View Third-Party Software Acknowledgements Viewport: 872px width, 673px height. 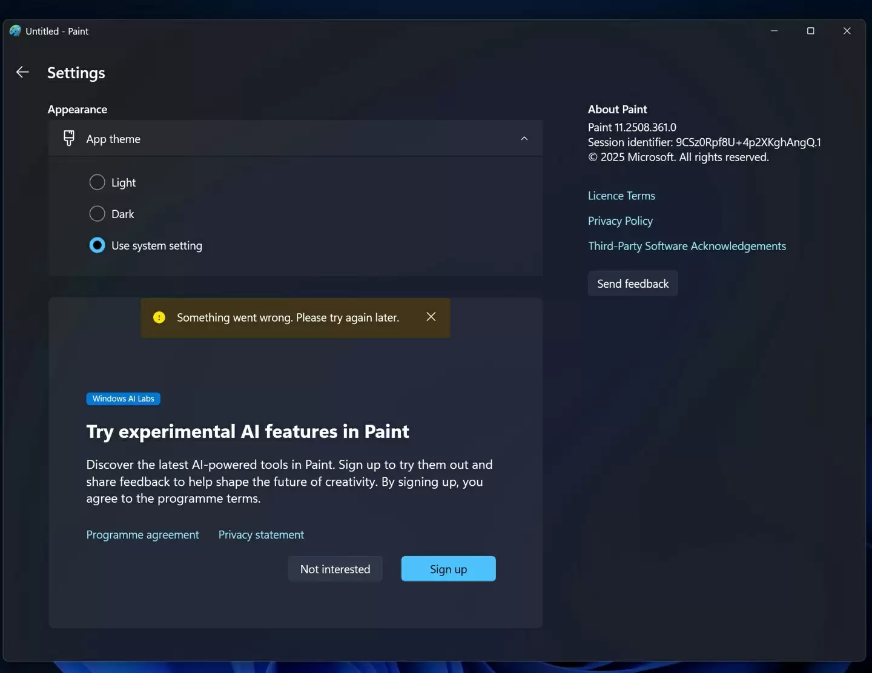click(x=687, y=246)
